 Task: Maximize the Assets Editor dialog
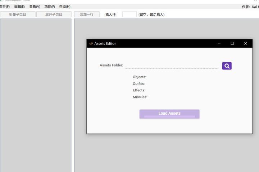[x=232, y=43]
